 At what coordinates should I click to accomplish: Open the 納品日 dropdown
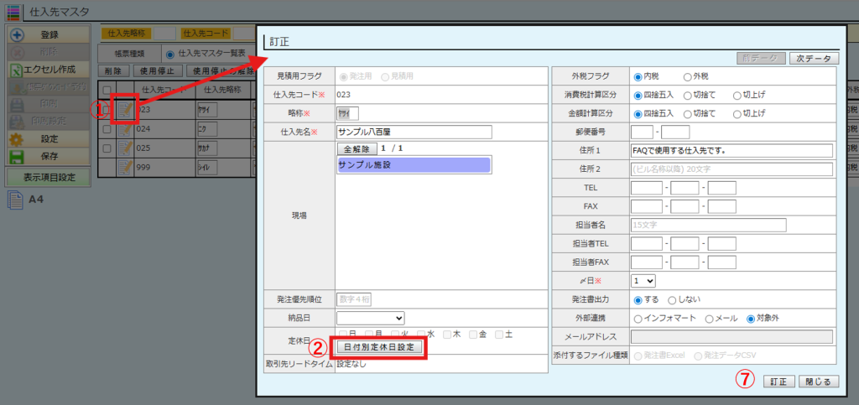coord(370,318)
